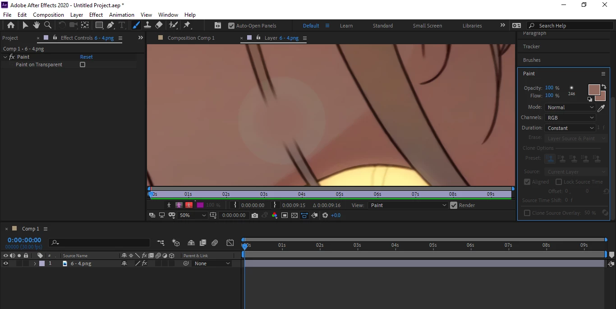This screenshot has width=616, height=309.
Task: Toggle the transparency grid icon
Action: click(x=294, y=216)
